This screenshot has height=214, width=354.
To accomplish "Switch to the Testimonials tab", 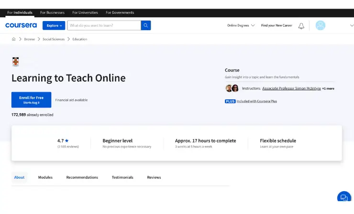I will point(122,178).
